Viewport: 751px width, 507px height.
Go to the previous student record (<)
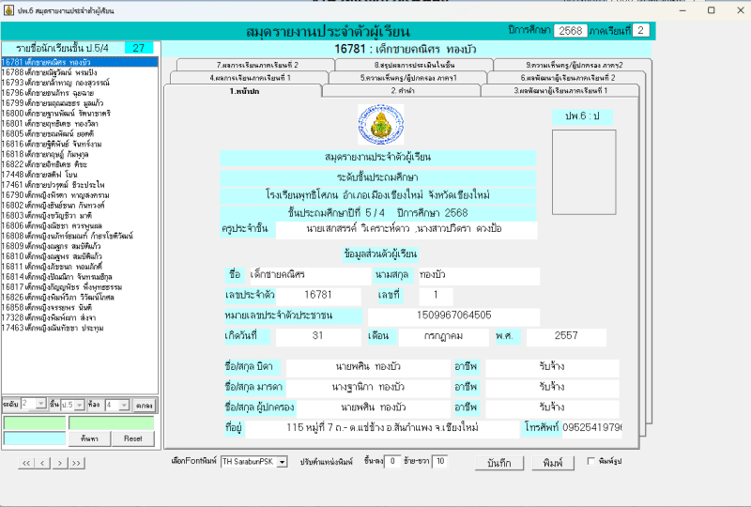pyautogui.click(x=40, y=463)
